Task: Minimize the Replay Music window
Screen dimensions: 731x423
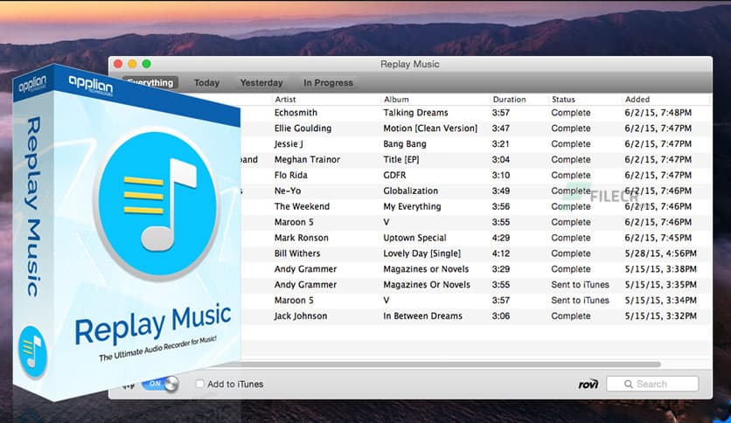Action: [x=132, y=64]
